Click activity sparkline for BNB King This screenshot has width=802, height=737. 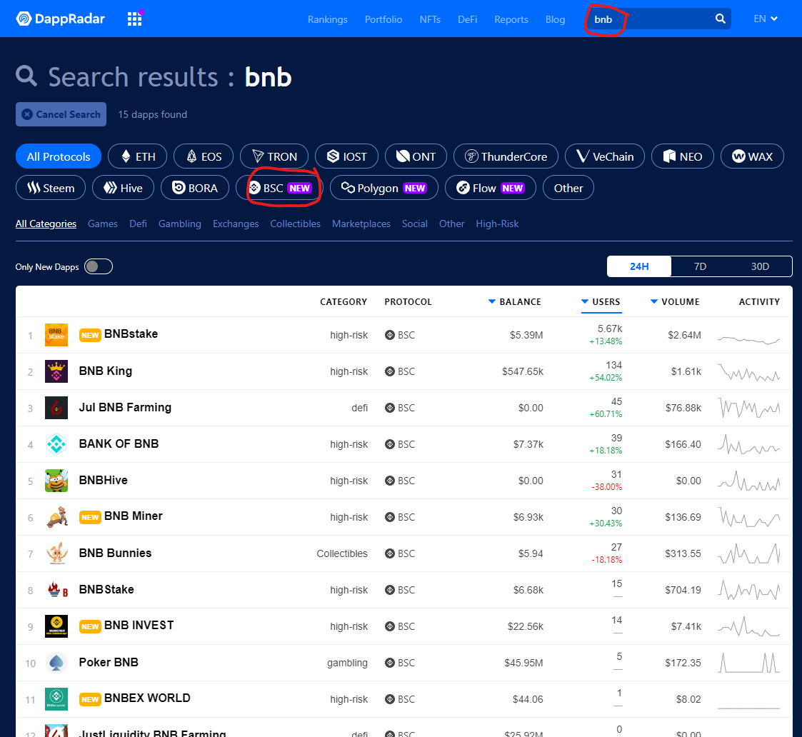click(749, 373)
